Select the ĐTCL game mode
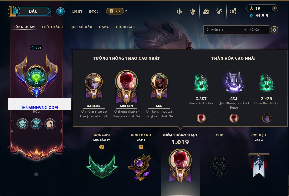 pyautogui.click(x=94, y=11)
